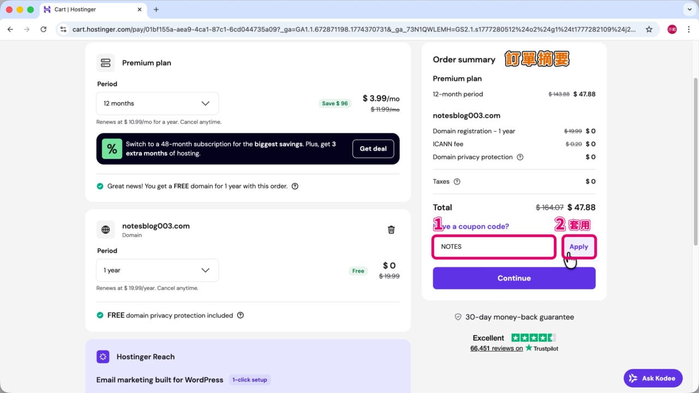
Task: Click the green check beside Great news
Action: (100, 186)
